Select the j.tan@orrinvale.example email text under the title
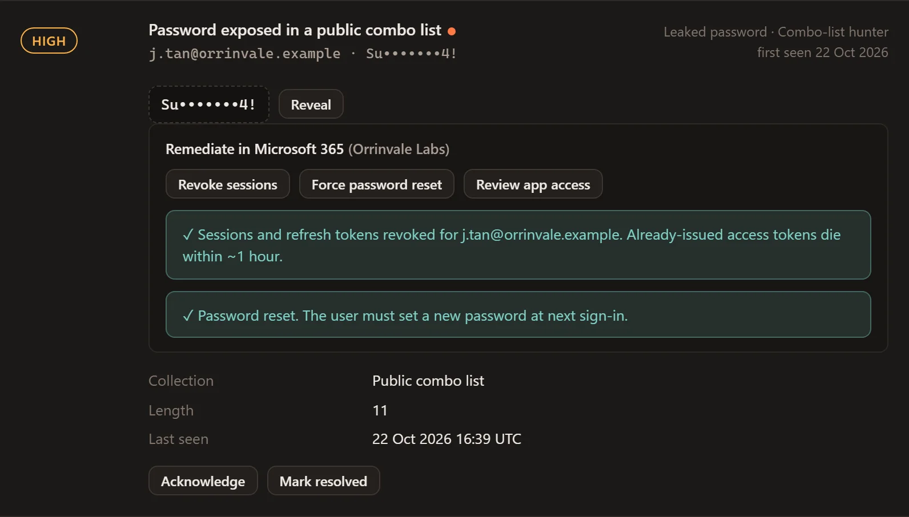 coord(244,54)
